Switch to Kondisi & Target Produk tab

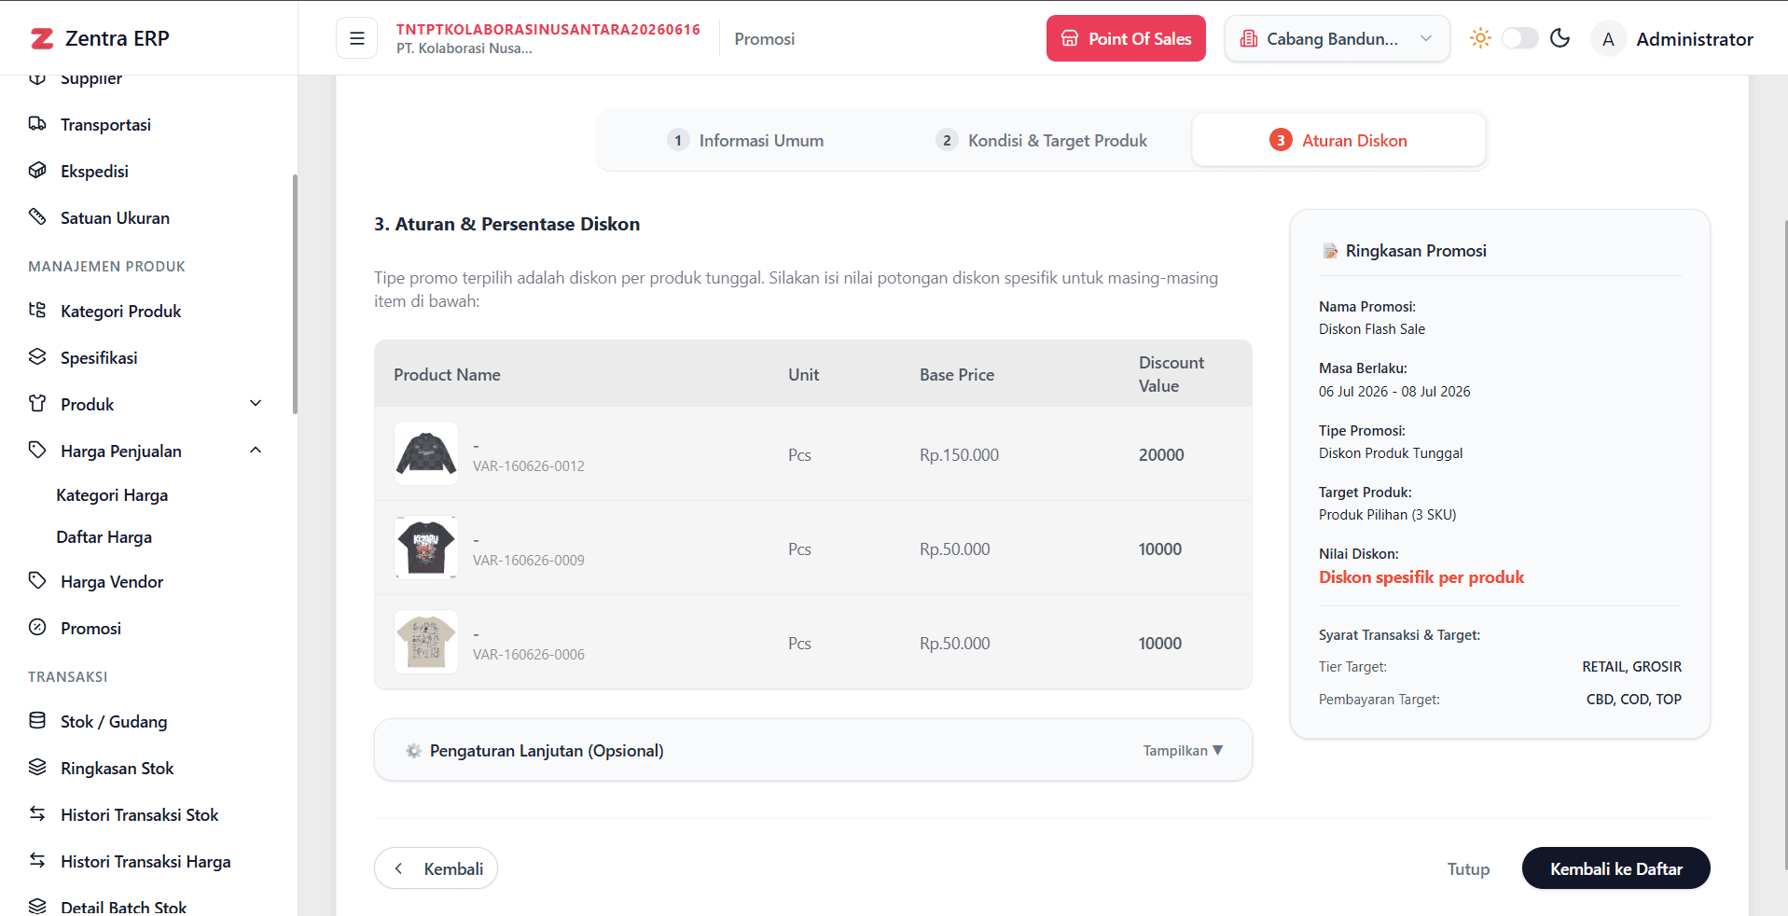click(1042, 141)
